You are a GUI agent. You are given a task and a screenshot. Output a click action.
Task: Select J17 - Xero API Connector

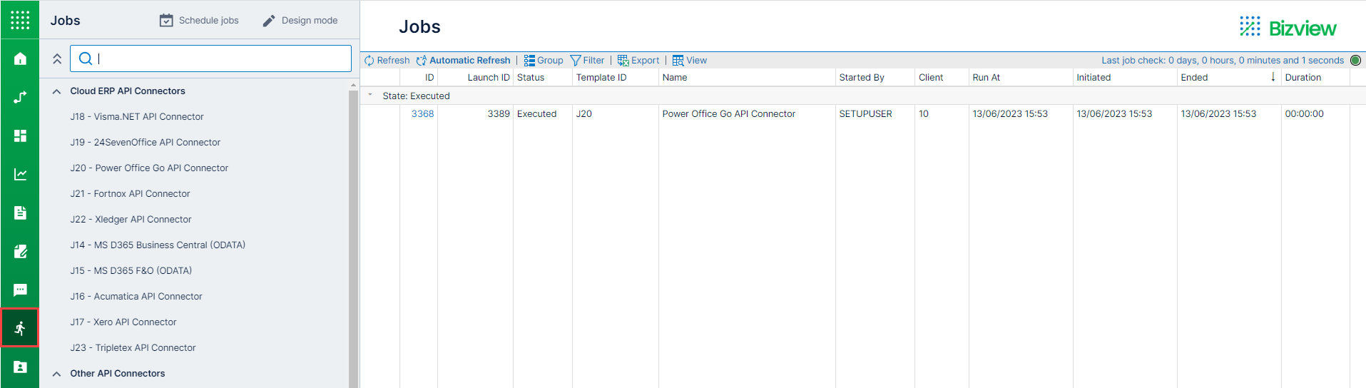pyautogui.click(x=123, y=322)
